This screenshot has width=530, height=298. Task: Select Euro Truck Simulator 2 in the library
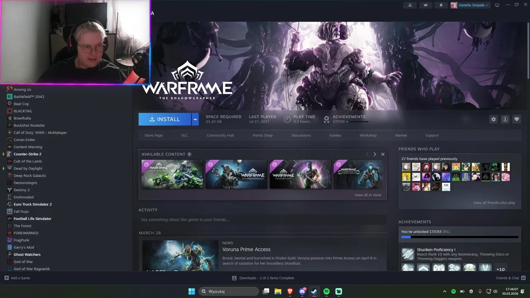[x=33, y=204]
